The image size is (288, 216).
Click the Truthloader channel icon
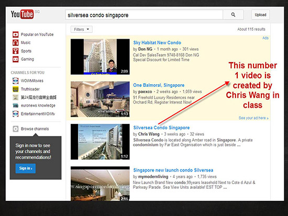click(15, 89)
